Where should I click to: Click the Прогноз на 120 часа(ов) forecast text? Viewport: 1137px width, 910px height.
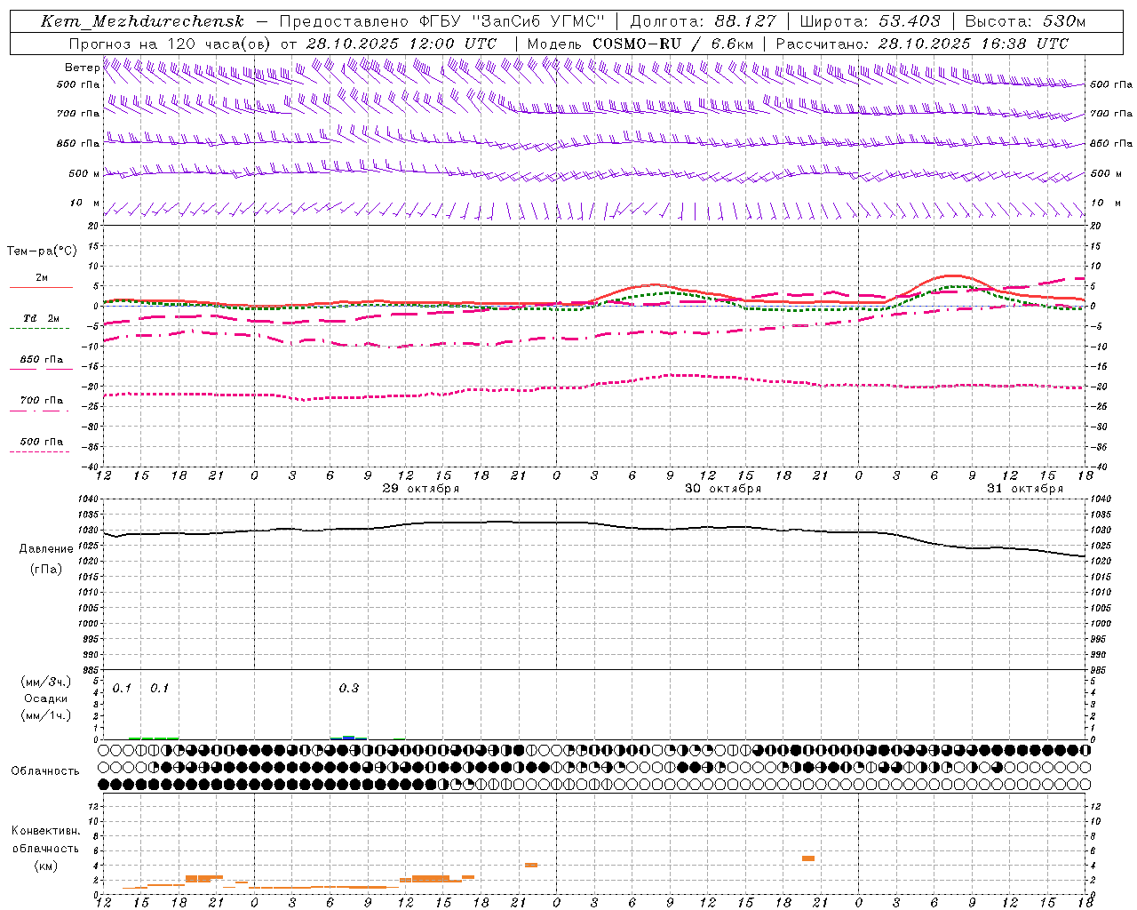(169, 44)
